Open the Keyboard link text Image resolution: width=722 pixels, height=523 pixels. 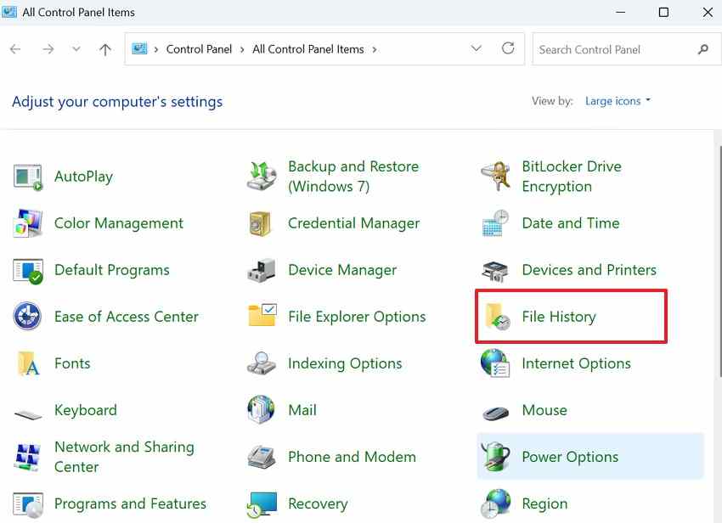pos(86,410)
